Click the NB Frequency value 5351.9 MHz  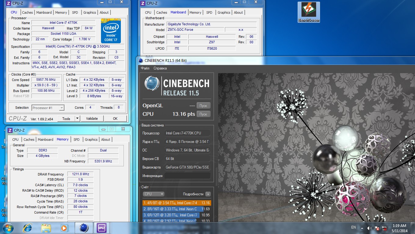pos(103,161)
